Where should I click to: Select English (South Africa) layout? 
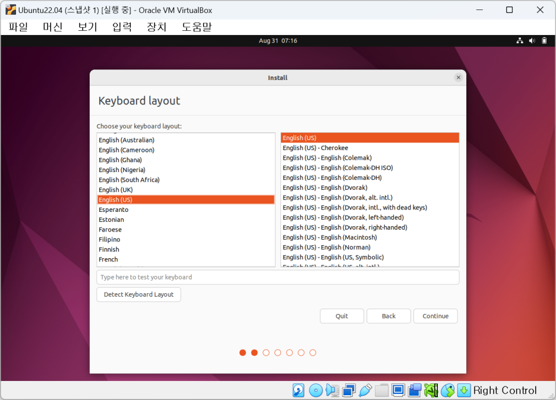(x=186, y=180)
